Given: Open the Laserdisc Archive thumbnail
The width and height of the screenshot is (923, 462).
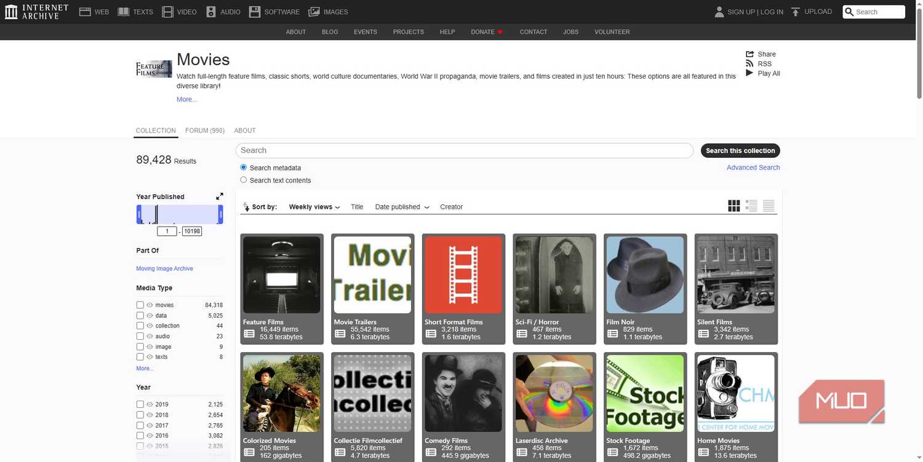Looking at the screenshot, I should click(554, 394).
